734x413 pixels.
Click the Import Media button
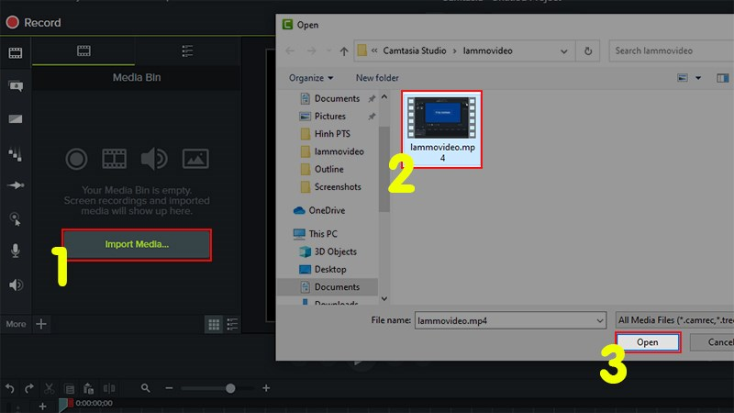(137, 244)
